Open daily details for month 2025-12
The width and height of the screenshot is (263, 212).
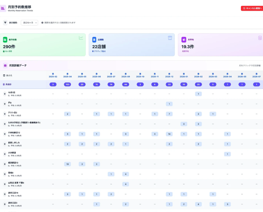[169, 76]
